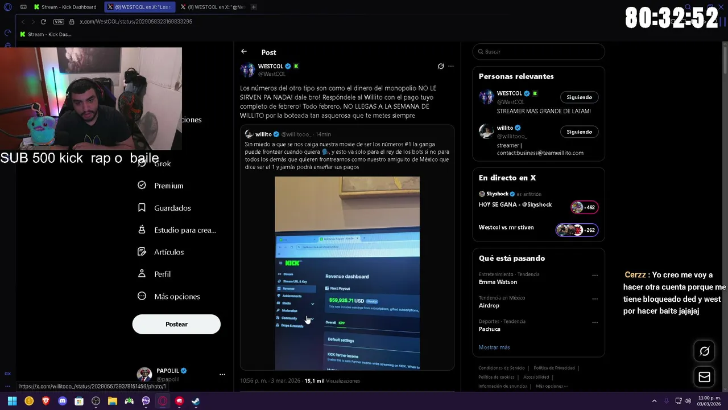This screenshot has height=410, width=728.
Task: Open the Opera sidebar three-dots setup
Action: coord(7,386)
